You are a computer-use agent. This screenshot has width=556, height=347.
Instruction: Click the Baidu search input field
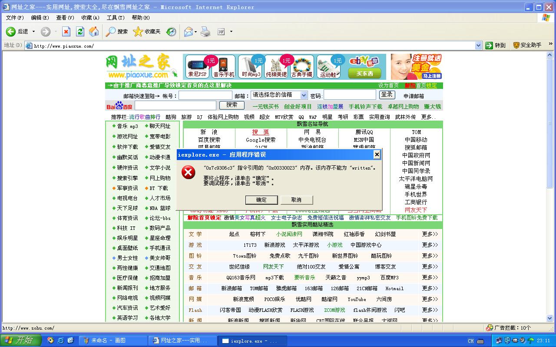[x=175, y=105]
